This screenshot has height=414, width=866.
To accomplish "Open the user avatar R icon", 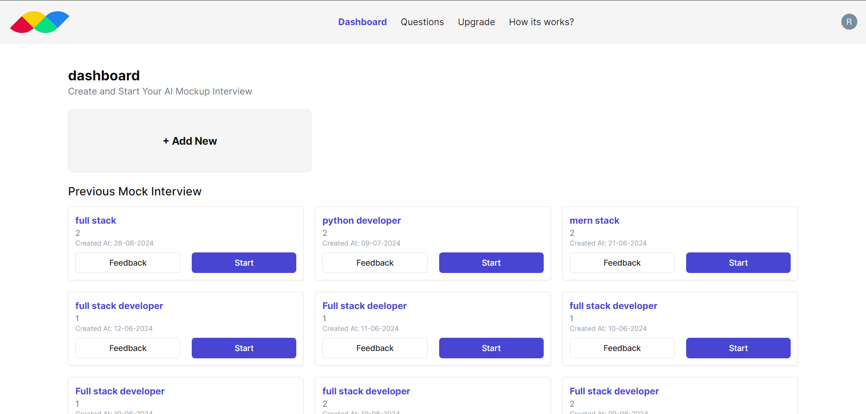I will click(x=849, y=22).
